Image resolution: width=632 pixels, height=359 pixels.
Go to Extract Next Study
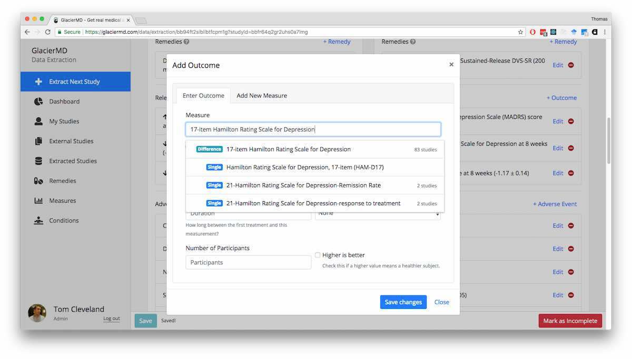[x=75, y=82]
